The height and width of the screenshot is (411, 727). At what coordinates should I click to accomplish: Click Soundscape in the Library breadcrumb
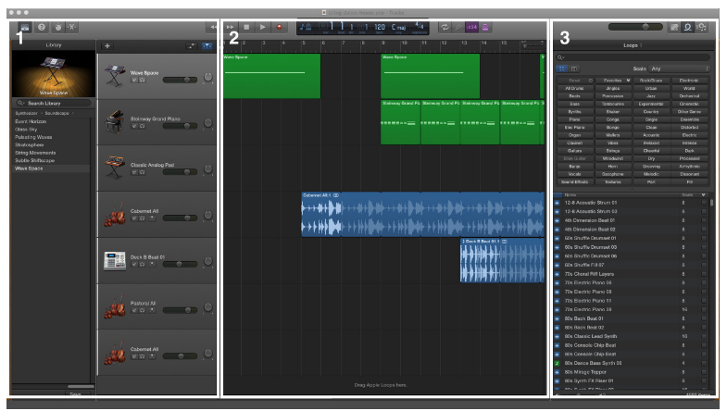pyautogui.click(x=56, y=113)
